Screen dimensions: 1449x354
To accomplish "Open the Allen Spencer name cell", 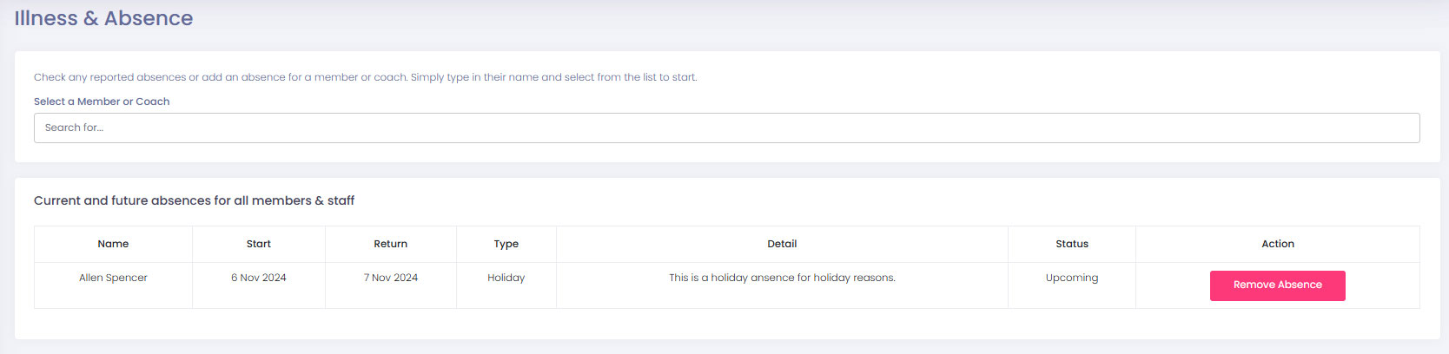I will [113, 278].
